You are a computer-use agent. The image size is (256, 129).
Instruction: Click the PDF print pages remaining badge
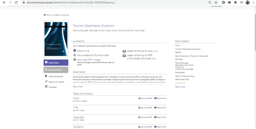(124, 56)
